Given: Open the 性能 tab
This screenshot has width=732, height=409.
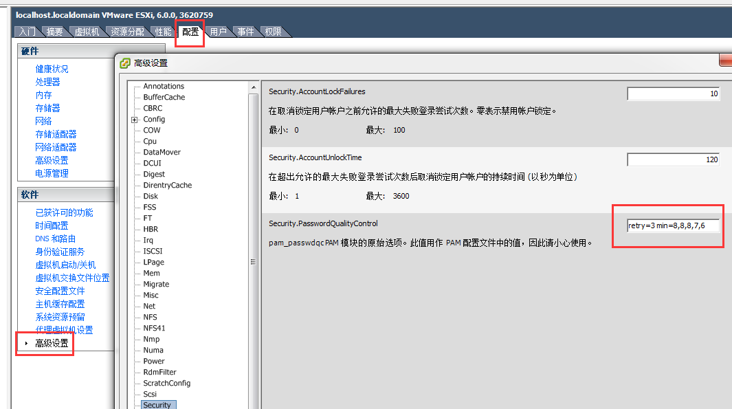Looking at the screenshot, I should coord(163,31).
